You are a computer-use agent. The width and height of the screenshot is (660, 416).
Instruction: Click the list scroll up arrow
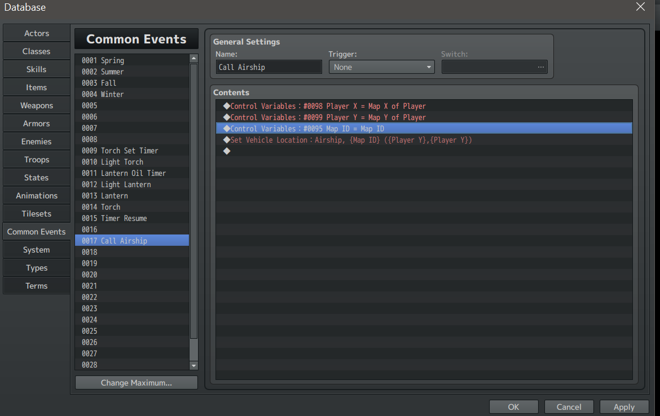pos(193,59)
